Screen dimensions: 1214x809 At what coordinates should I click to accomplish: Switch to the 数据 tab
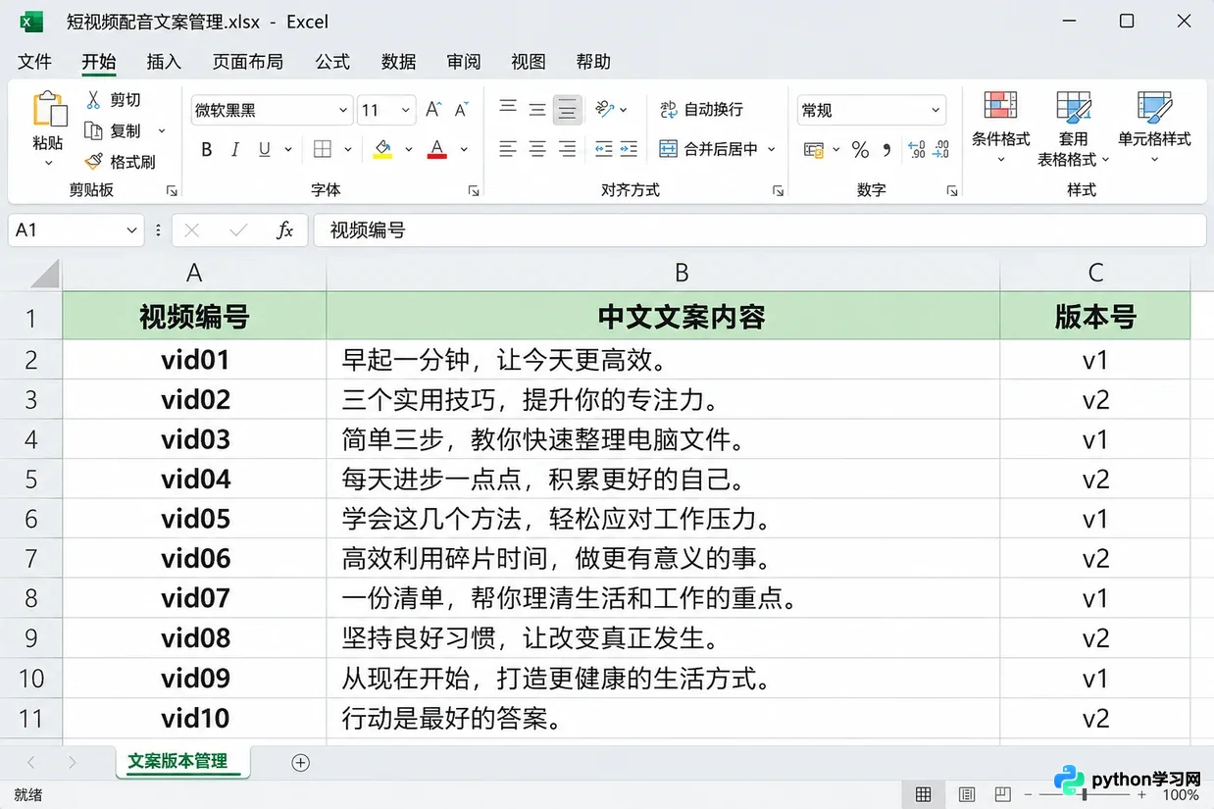click(x=398, y=62)
